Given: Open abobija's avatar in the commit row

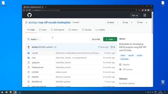Looking at the screenshot, I should (29, 47).
